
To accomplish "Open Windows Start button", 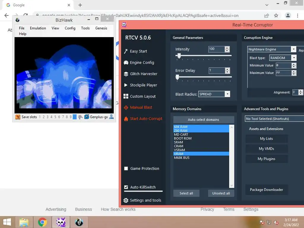I will click(7, 222).
